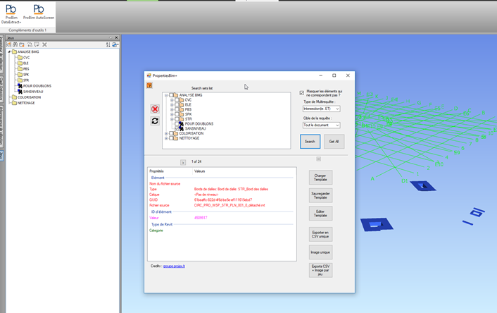Viewport: 497px width, 313px height.
Task: Click the refresh arrows button
Action: tap(155, 121)
